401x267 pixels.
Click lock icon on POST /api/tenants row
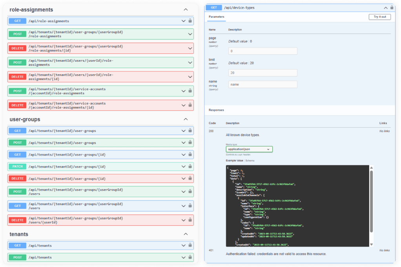tap(190, 257)
